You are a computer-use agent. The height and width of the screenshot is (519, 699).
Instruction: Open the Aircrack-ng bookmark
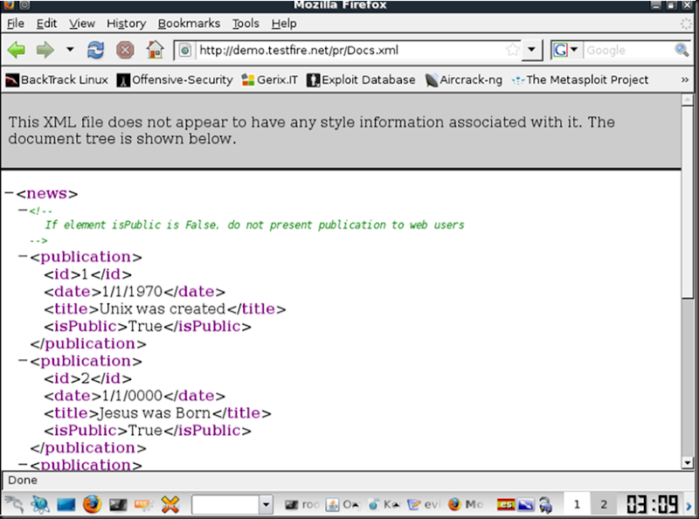click(464, 80)
